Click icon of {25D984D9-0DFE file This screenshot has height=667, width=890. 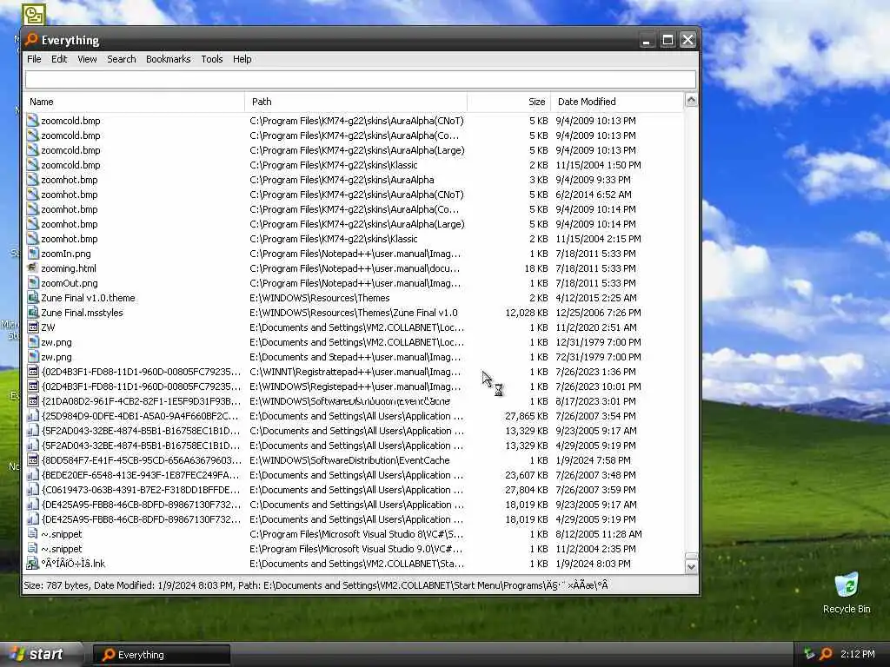click(33, 416)
